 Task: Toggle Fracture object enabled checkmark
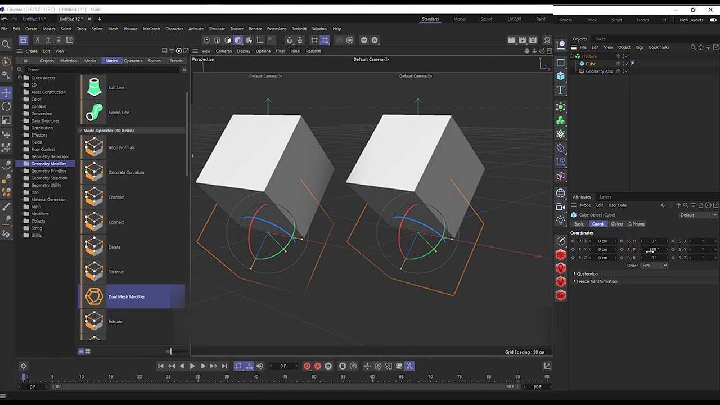[x=627, y=56]
